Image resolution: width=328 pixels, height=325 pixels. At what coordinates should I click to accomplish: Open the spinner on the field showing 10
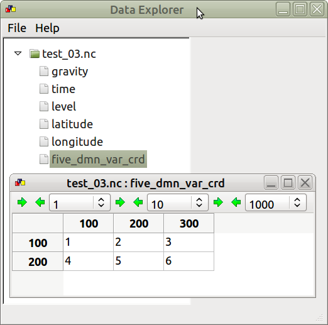pos(199,202)
